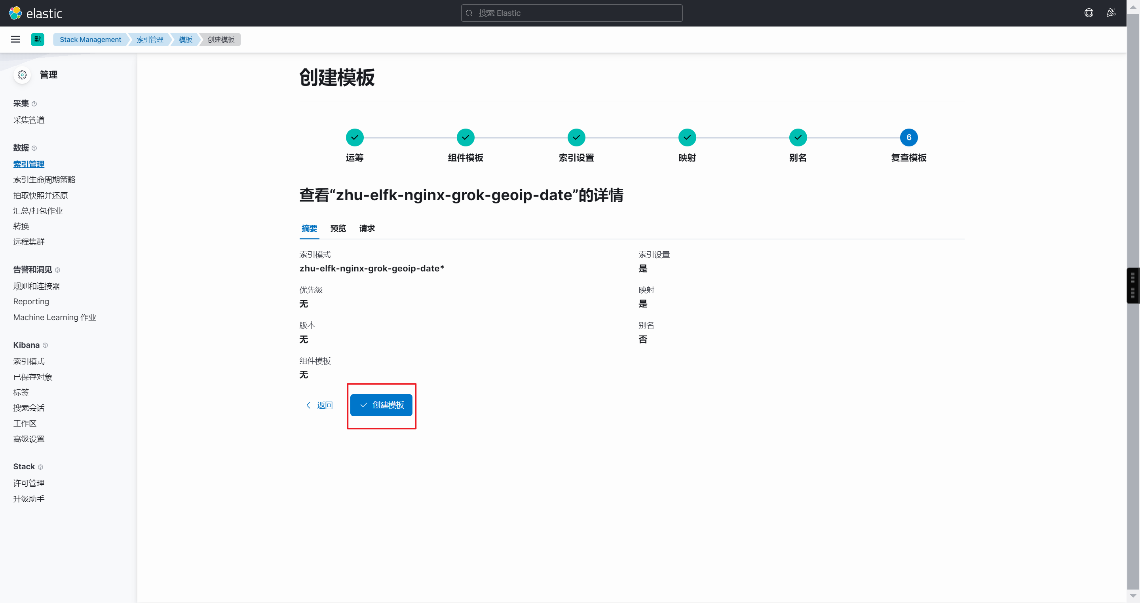
Task: Open the help menu lifebuoy icon
Action: pyautogui.click(x=1089, y=13)
